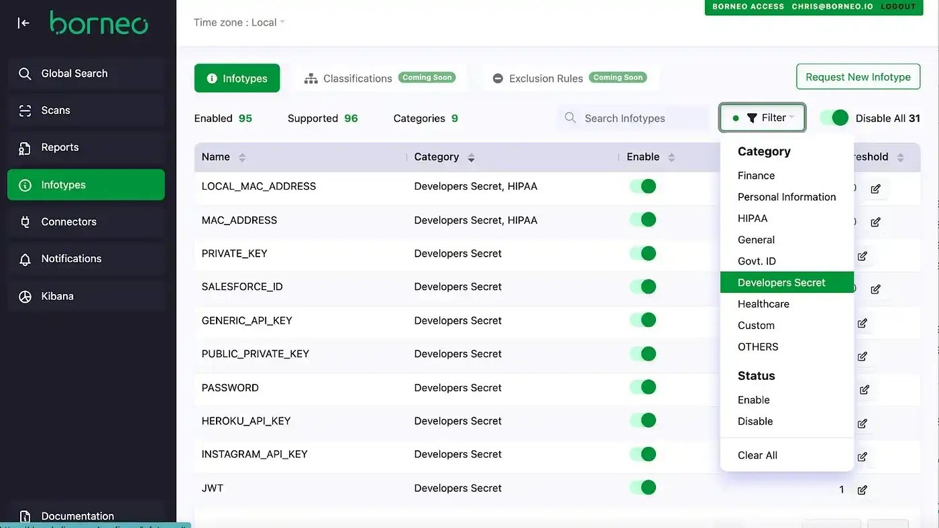
Task: Edit threshold for MAC_ADDRESS row
Action: 875,222
